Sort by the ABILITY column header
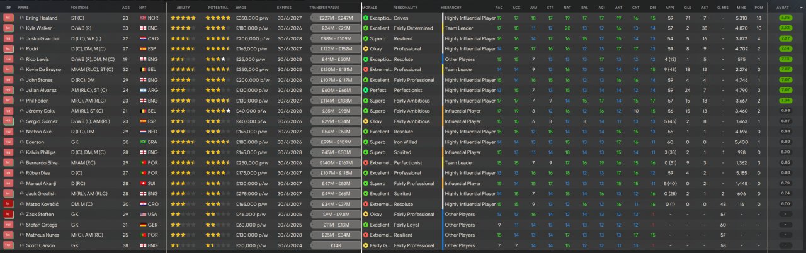The width and height of the screenshot is (806, 253). [x=183, y=7]
